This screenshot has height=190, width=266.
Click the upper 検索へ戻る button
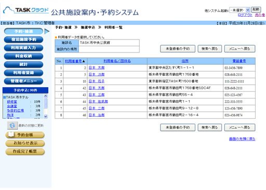point(210,49)
